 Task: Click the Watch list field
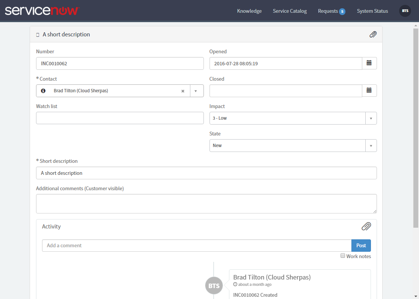120,118
